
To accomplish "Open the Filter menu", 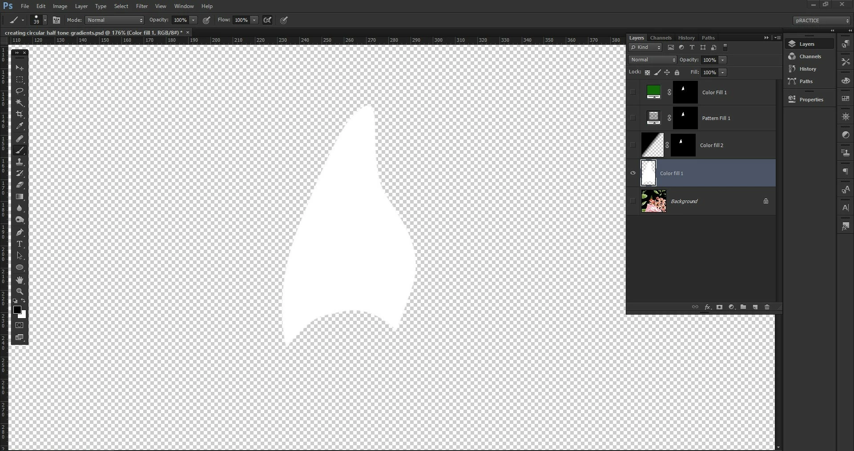I will [x=142, y=6].
